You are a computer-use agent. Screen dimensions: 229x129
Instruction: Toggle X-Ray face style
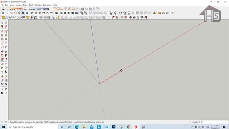(3, 13)
